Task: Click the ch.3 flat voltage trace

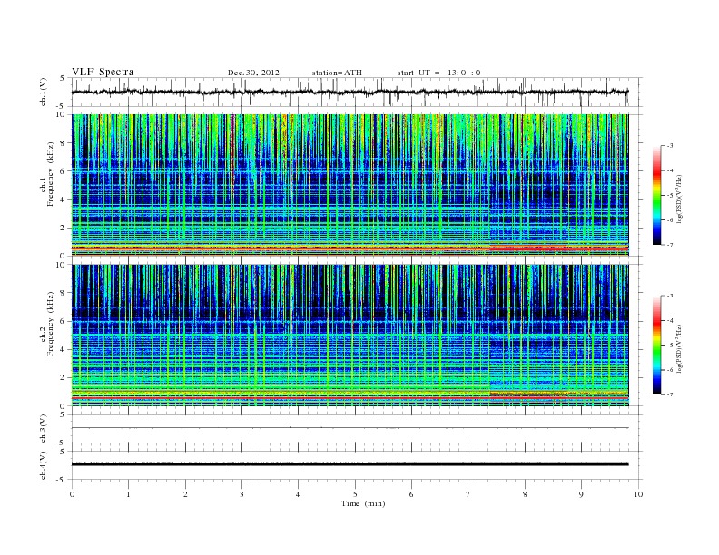Action: (x=350, y=428)
